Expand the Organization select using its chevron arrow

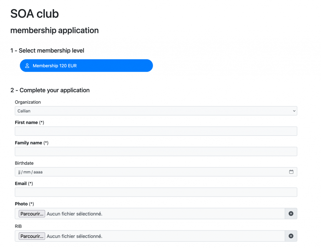click(x=294, y=111)
